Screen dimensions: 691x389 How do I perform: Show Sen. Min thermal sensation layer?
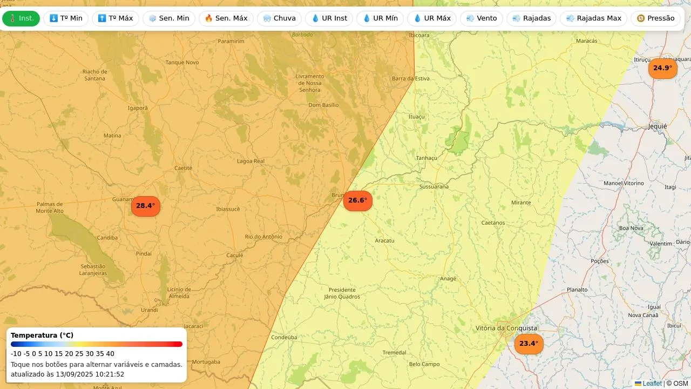pos(168,18)
